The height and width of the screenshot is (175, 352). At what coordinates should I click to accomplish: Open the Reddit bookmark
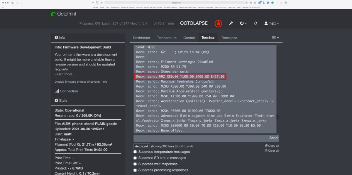(x=102, y=7)
